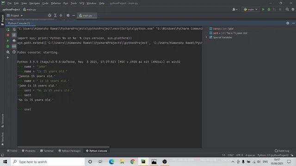Select Python 3.9 interpreter in status bar
The height and width of the screenshot is (166, 296).
click(x=273, y=155)
